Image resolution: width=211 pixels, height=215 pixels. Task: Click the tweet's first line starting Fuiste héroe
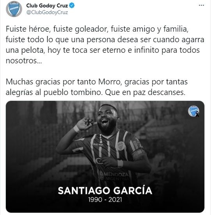click(97, 29)
